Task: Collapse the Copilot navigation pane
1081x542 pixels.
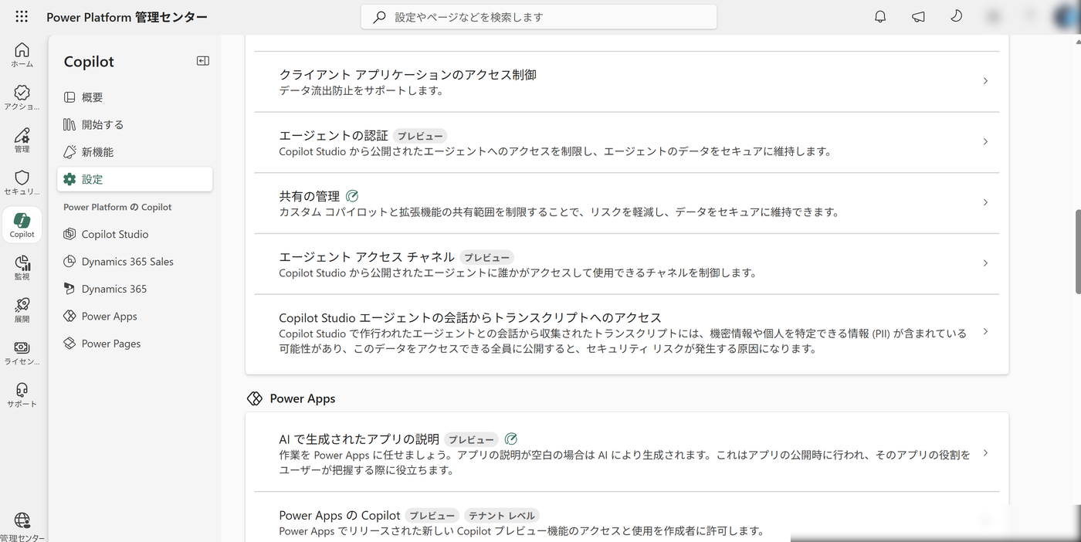Action: click(203, 61)
